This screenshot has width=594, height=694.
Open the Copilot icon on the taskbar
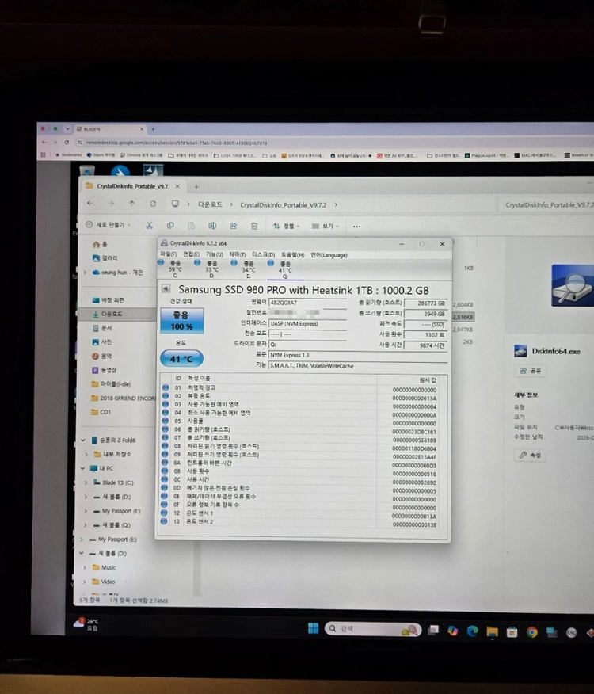pos(452,631)
